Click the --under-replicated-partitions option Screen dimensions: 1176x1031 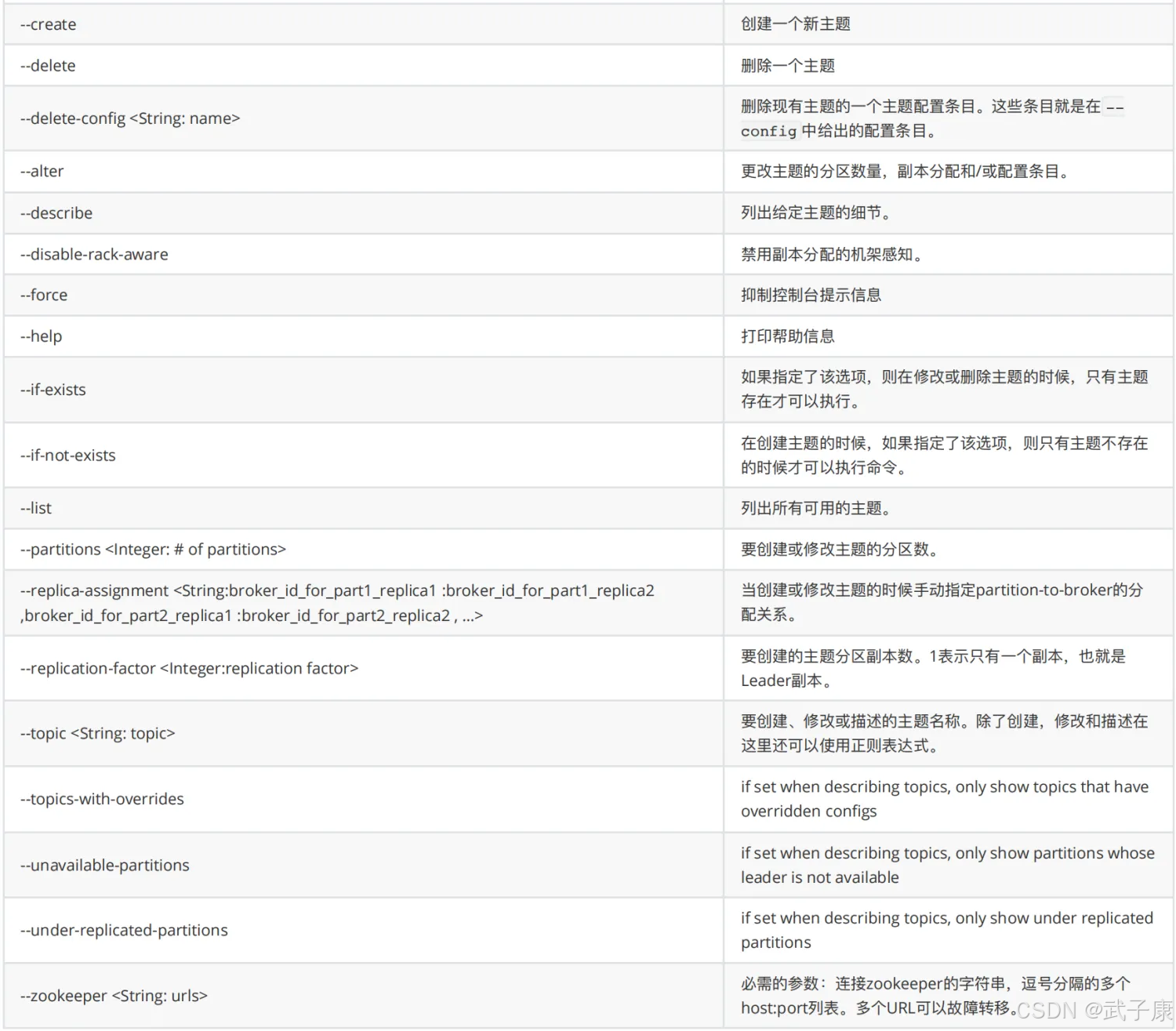point(124,930)
